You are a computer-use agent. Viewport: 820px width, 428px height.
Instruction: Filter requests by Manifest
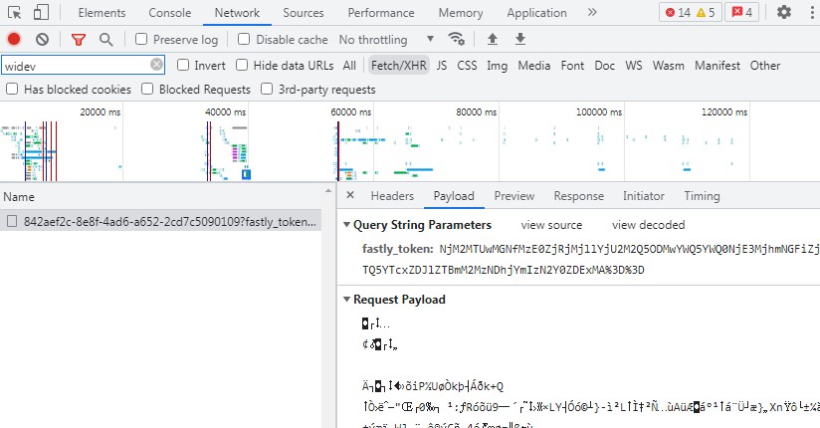point(717,66)
